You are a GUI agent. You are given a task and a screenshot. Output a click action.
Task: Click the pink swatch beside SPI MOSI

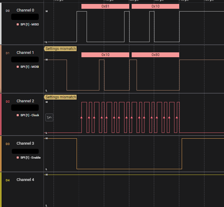point(18,67)
